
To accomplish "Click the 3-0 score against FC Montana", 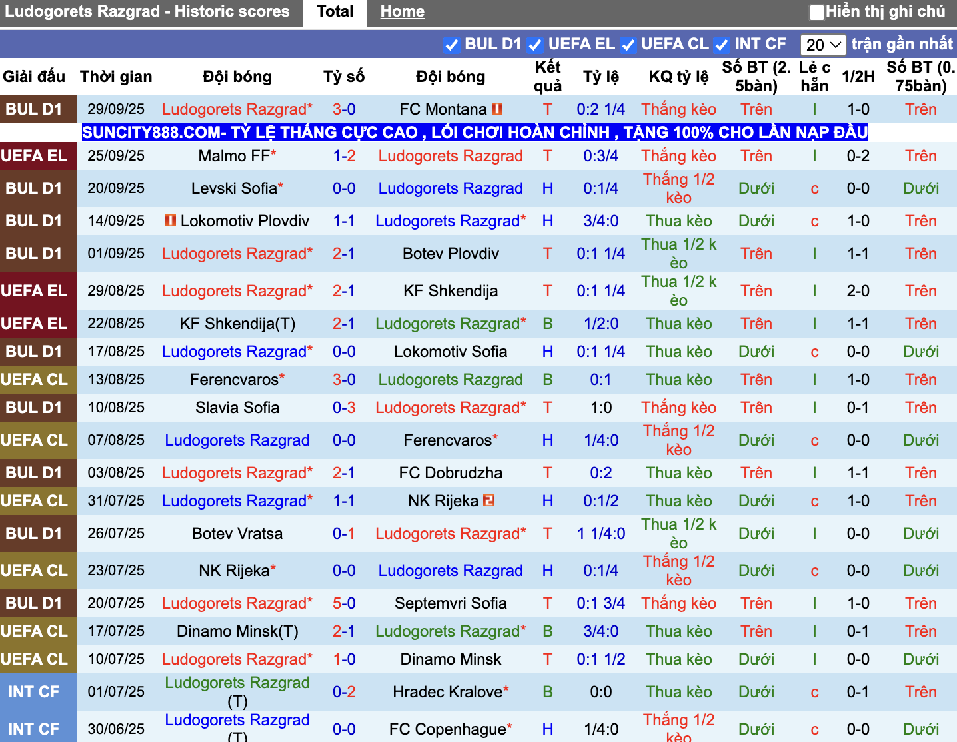I will (344, 109).
